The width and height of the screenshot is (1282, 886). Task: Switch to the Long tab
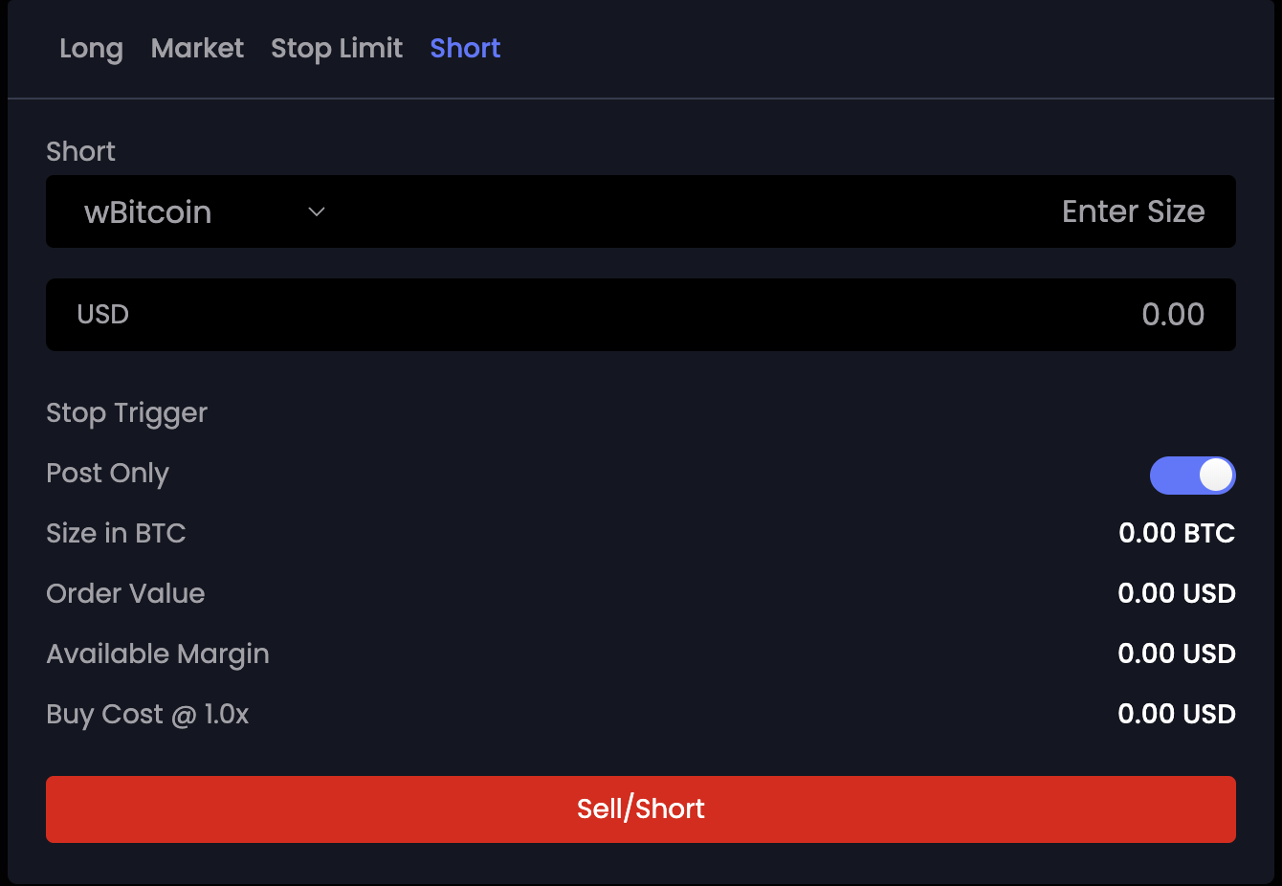click(x=91, y=48)
